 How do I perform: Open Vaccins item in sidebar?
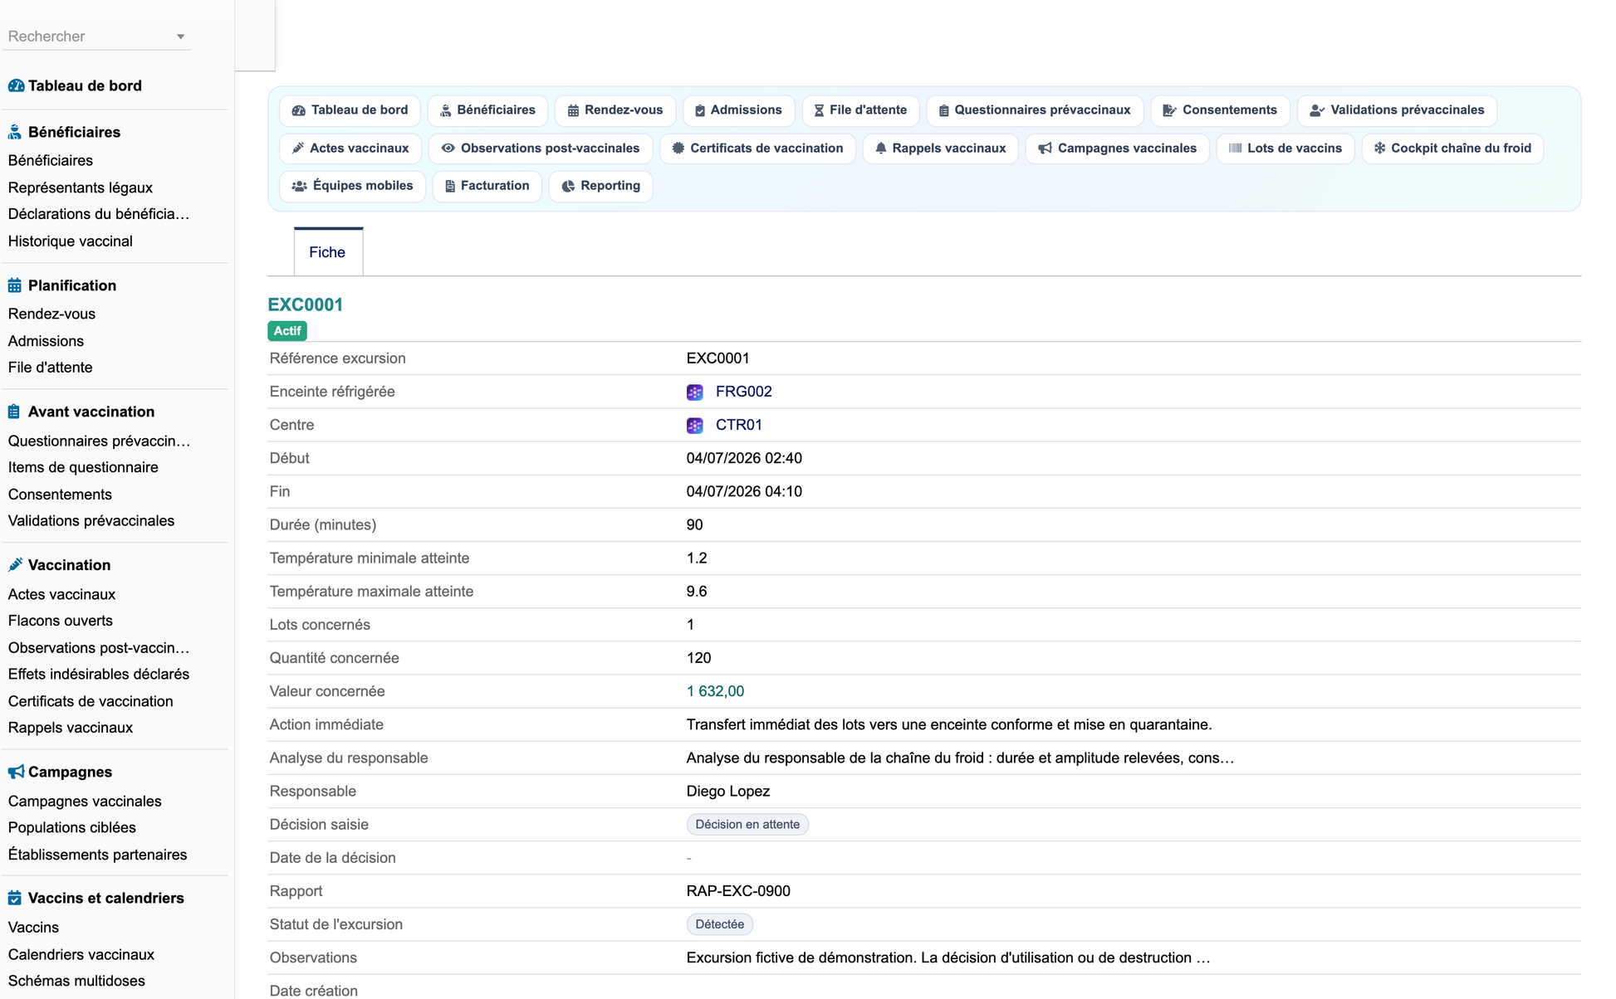33,928
